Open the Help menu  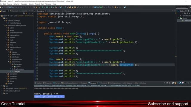(x=54, y=4)
